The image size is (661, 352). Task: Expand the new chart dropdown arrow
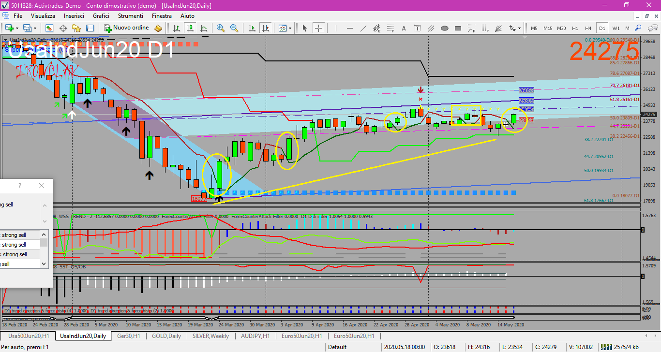pyautogui.click(x=17, y=28)
